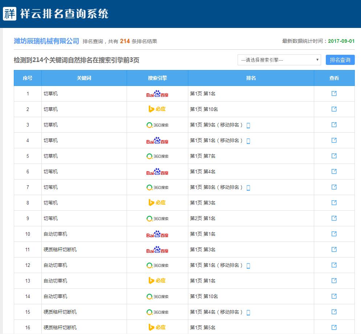Open view icon for row 4
The image size is (361, 334).
(334, 140)
